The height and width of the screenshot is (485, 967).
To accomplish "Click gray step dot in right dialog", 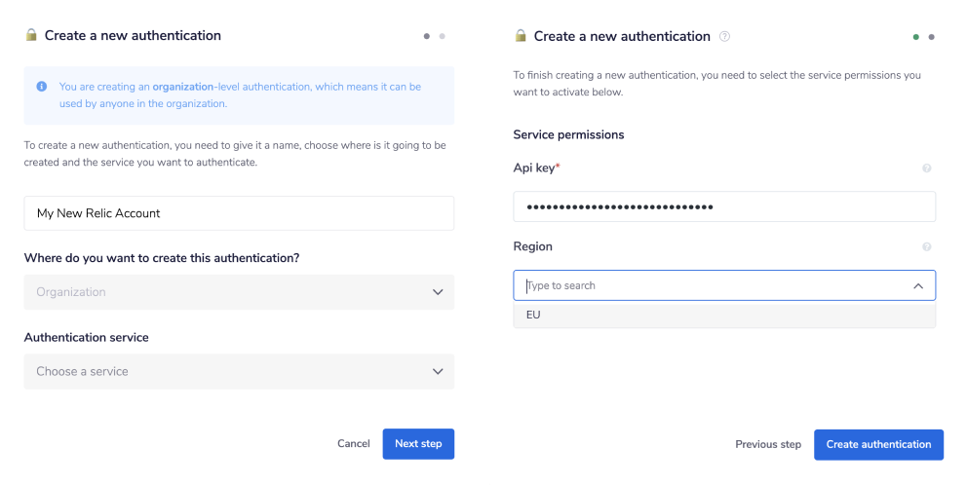I will (932, 37).
